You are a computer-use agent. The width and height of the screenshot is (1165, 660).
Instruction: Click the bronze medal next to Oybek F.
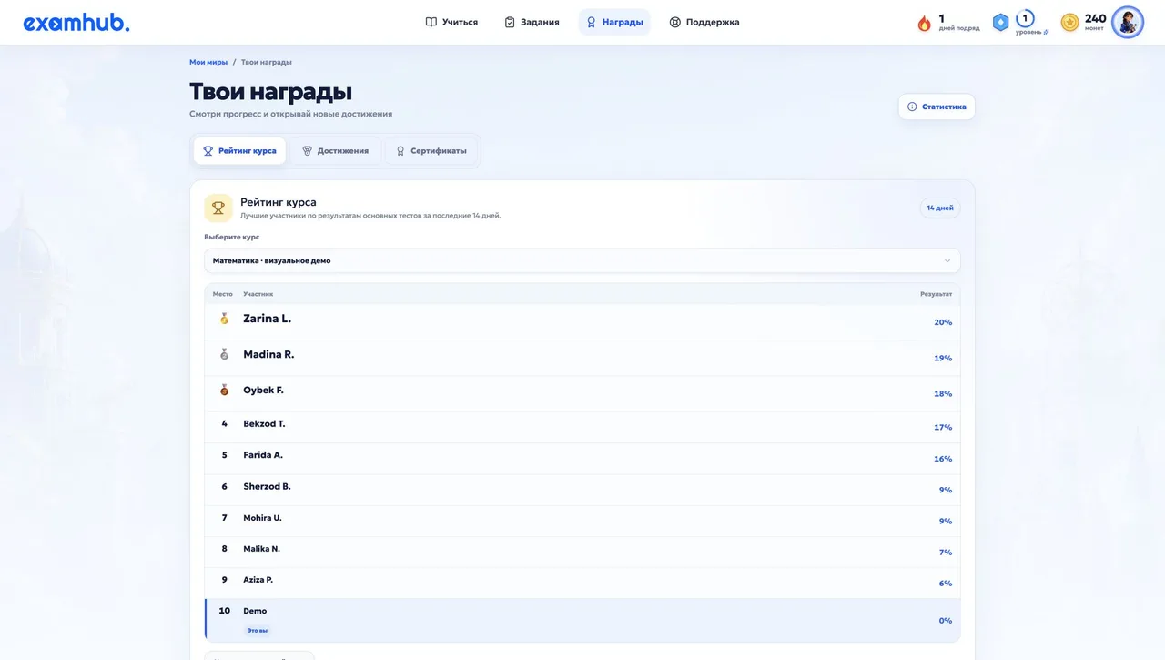(224, 390)
